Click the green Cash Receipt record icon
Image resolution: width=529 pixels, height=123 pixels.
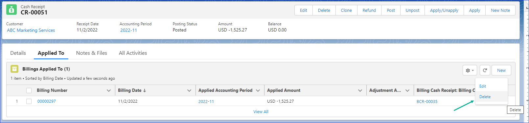click(x=11, y=10)
